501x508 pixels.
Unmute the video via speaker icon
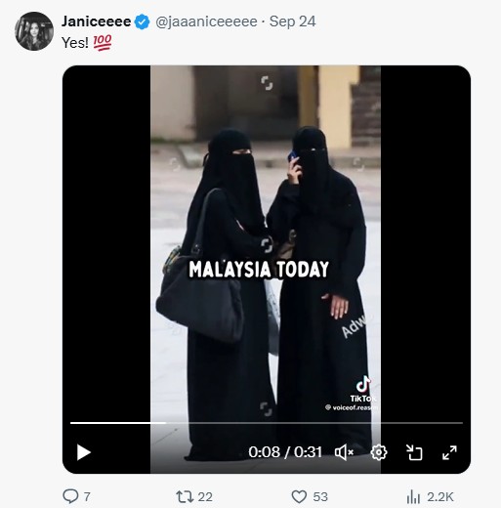345,452
